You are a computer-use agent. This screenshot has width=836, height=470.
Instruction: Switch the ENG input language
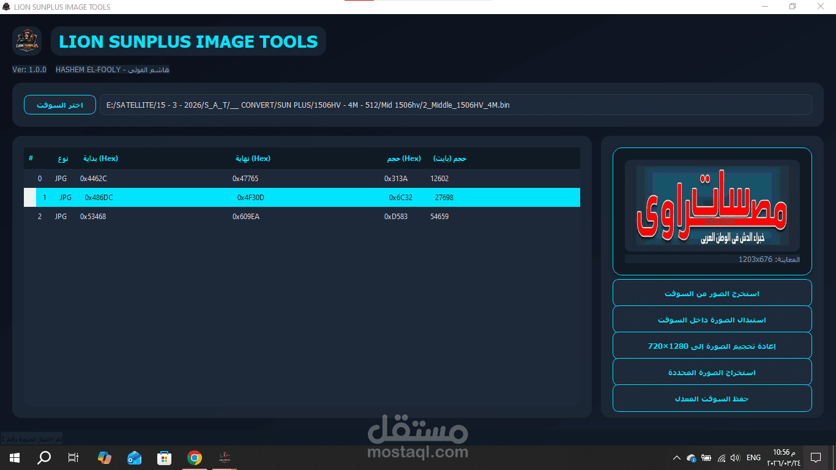click(754, 457)
